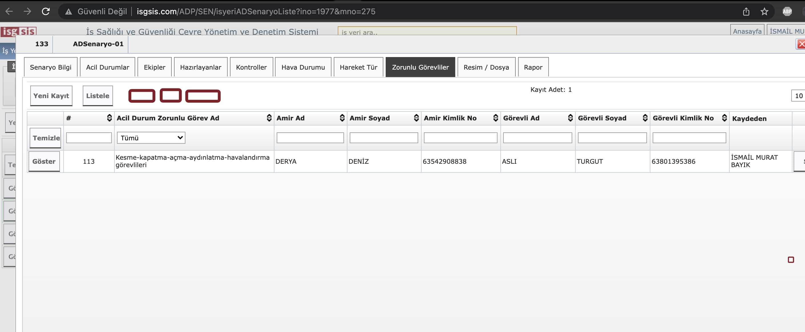This screenshot has height=332, width=805.
Task: Click the browser reload icon
Action: coord(46,12)
